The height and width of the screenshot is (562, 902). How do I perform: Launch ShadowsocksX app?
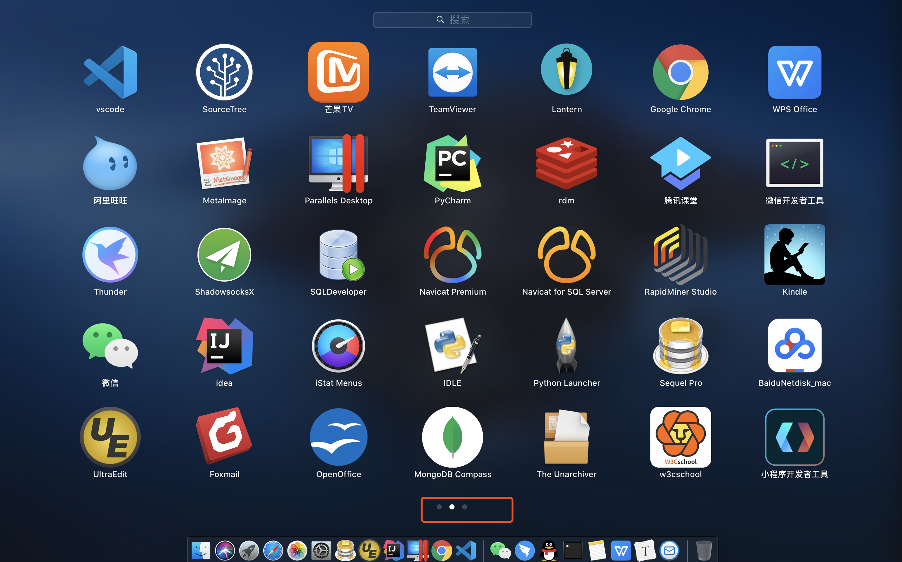point(224,255)
